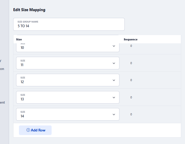Screen dimensions: 185x144
Task: Click the plus icon beside Add Row
Action: [x=28, y=130]
